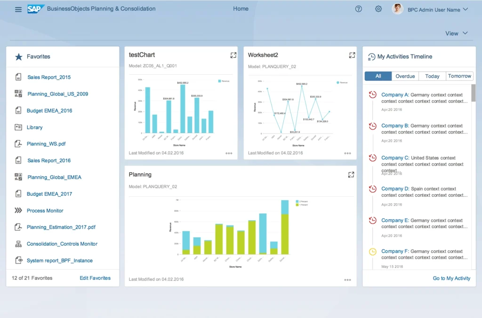
Task: Click the My Activities Timeline clock icon
Action: (371, 56)
